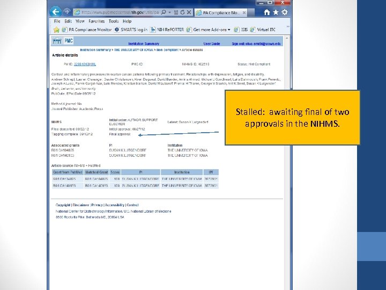This screenshot has width=386, height=290.
Task: Click the Institution column header in table
Action: pos(182,172)
